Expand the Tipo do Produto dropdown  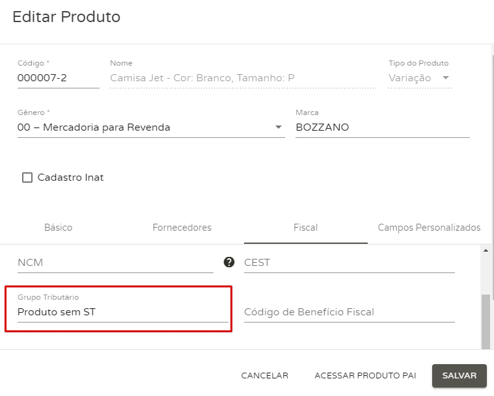[446, 78]
